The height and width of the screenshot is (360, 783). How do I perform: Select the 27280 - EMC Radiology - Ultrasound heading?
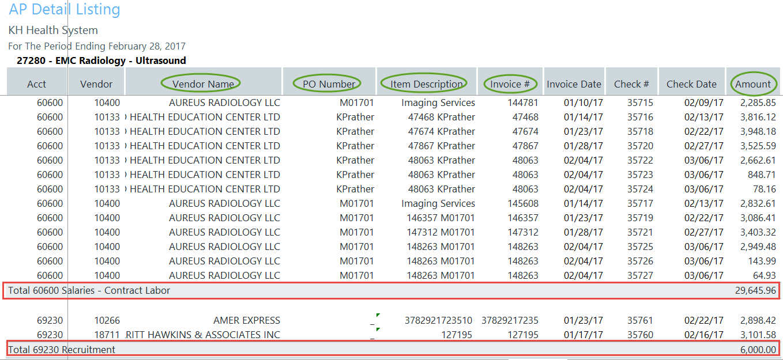click(x=101, y=60)
